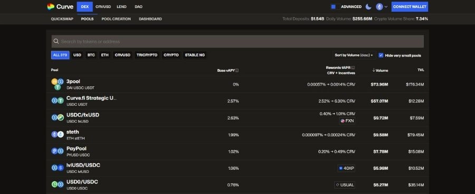Click the search magnifier icon
The height and width of the screenshot is (194, 475).
(x=56, y=42)
